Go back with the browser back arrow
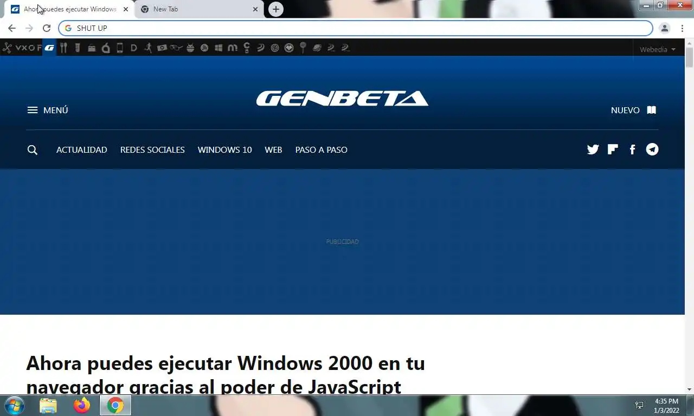Image resolution: width=694 pixels, height=416 pixels. [x=12, y=28]
